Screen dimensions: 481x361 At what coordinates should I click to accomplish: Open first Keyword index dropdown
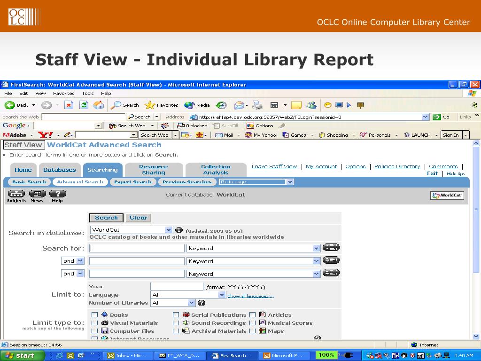point(253,248)
